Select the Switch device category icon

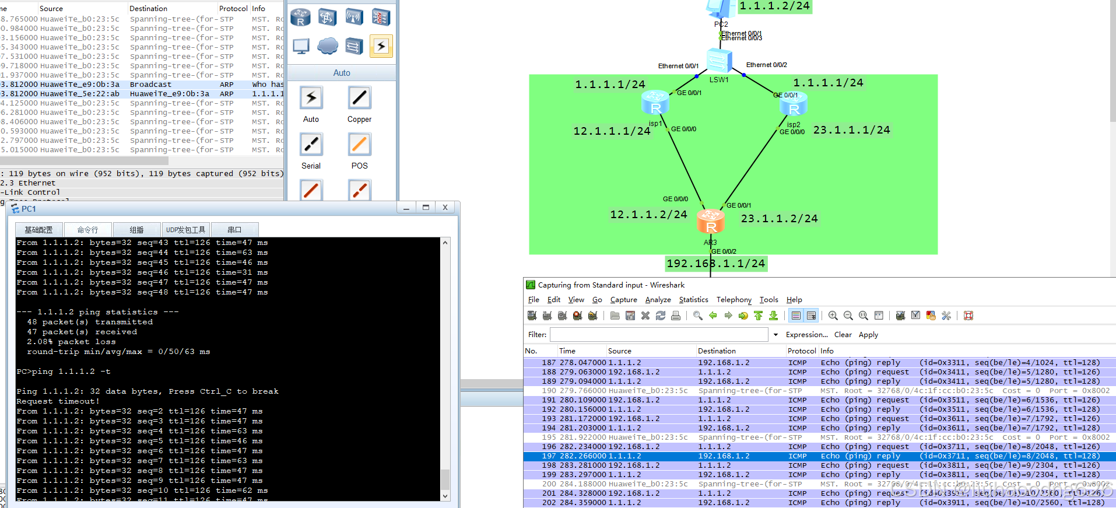point(327,17)
